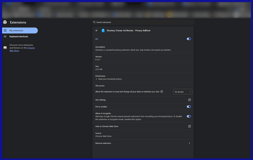The width and height of the screenshot is (253, 160).
Task: Click the Chrome logo next to Extensions
Action: coord(5,22)
